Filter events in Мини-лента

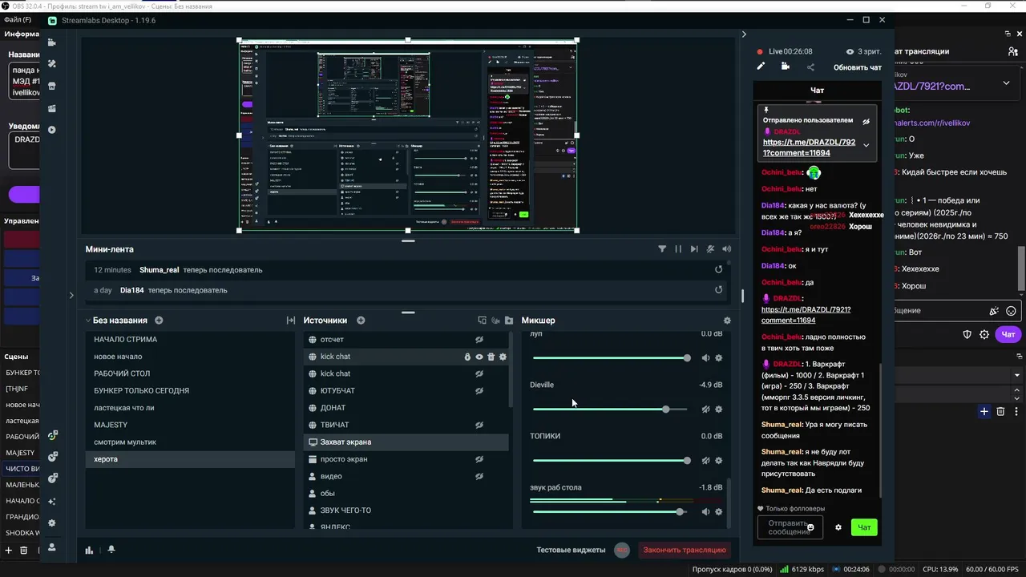(x=662, y=249)
